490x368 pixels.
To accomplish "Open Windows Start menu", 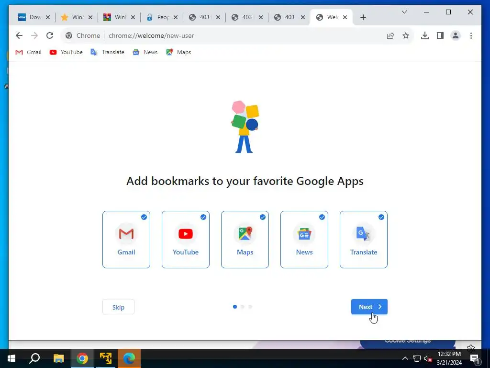I will [11, 358].
